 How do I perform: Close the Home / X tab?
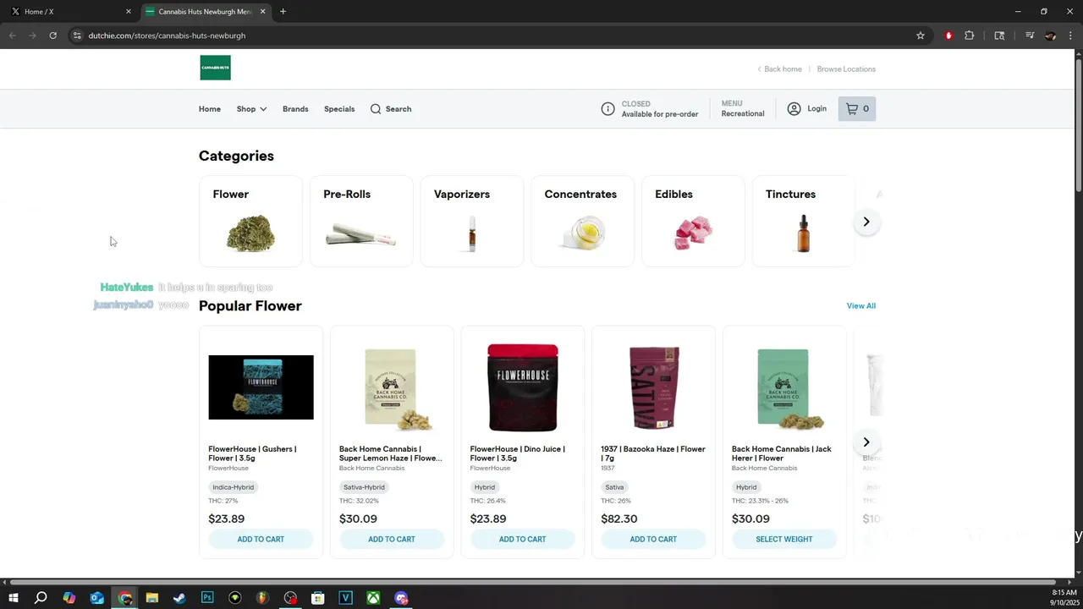click(x=129, y=11)
